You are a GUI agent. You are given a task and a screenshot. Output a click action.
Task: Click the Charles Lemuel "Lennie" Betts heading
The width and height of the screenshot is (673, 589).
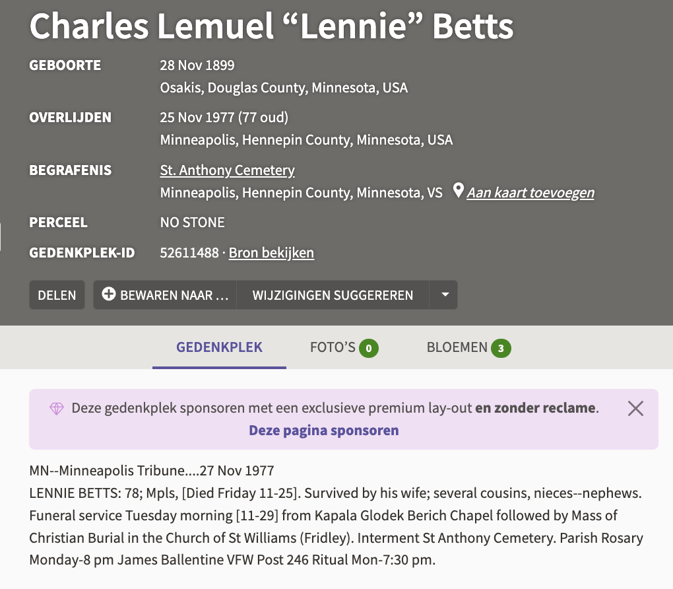tap(271, 26)
